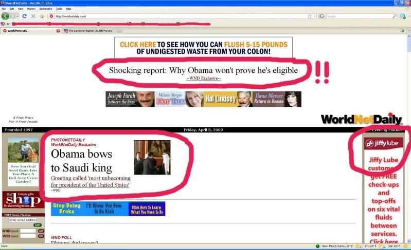Image resolution: width=411 pixels, height=250 pixels.
Task: Open the History menu
Action: tap(31, 9)
